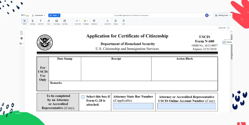Expand the account menu chevron
Image resolution: width=249 pixels, height=125 pixels.
210,15
